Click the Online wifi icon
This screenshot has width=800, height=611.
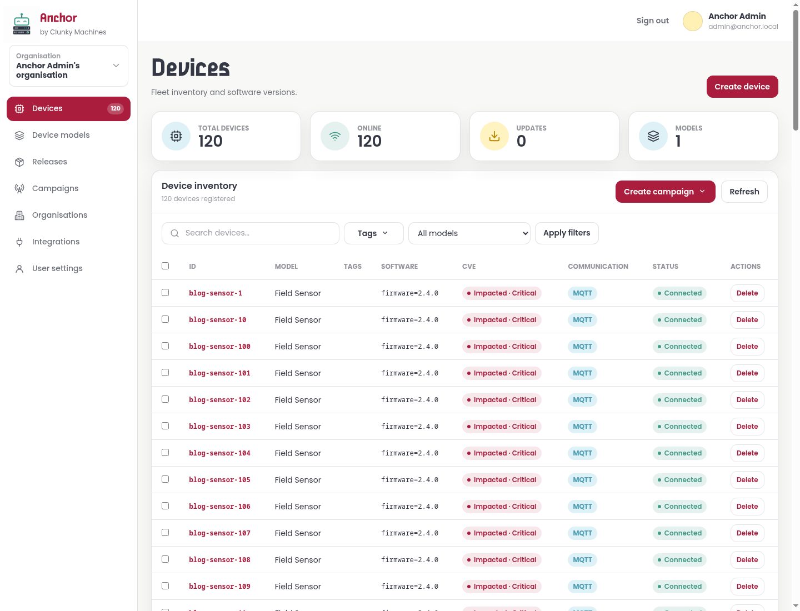(x=335, y=136)
